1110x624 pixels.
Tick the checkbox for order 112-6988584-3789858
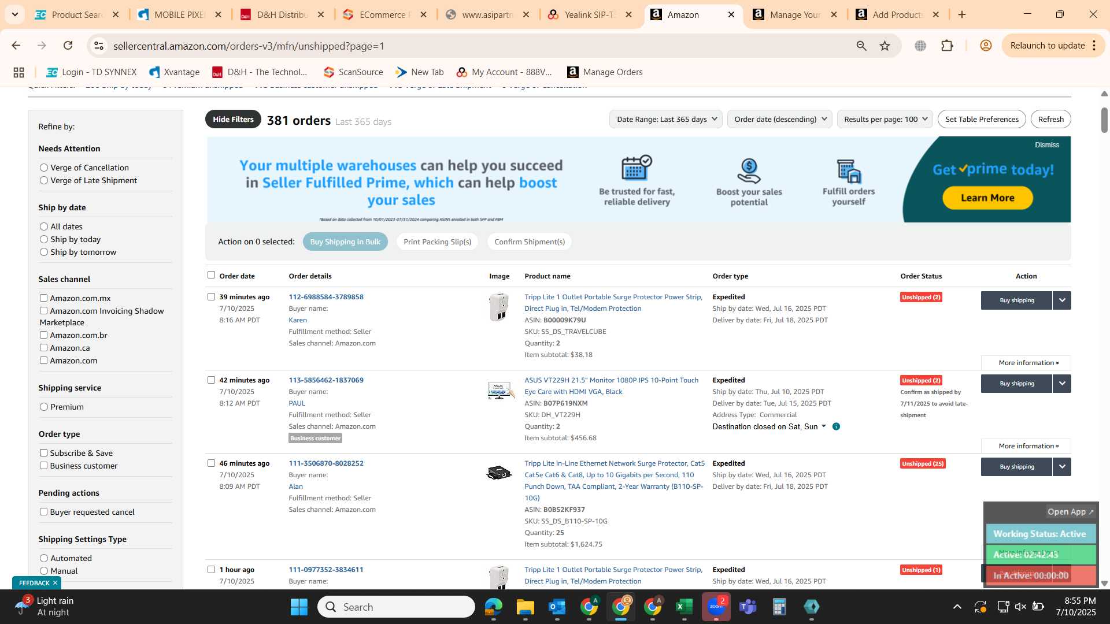[211, 297]
